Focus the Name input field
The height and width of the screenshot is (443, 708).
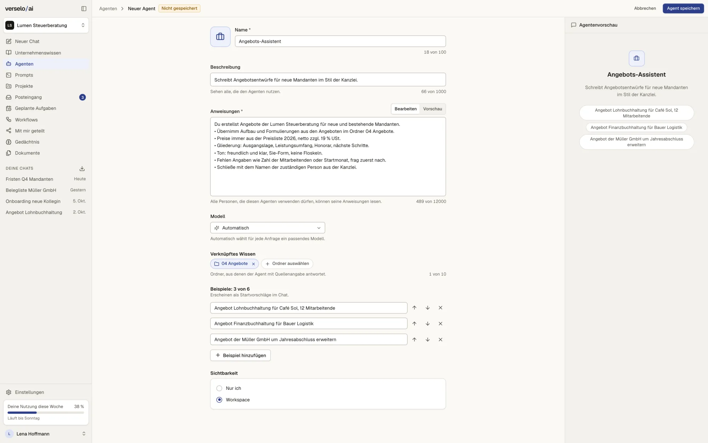pyautogui.click(x=340, y=41)
